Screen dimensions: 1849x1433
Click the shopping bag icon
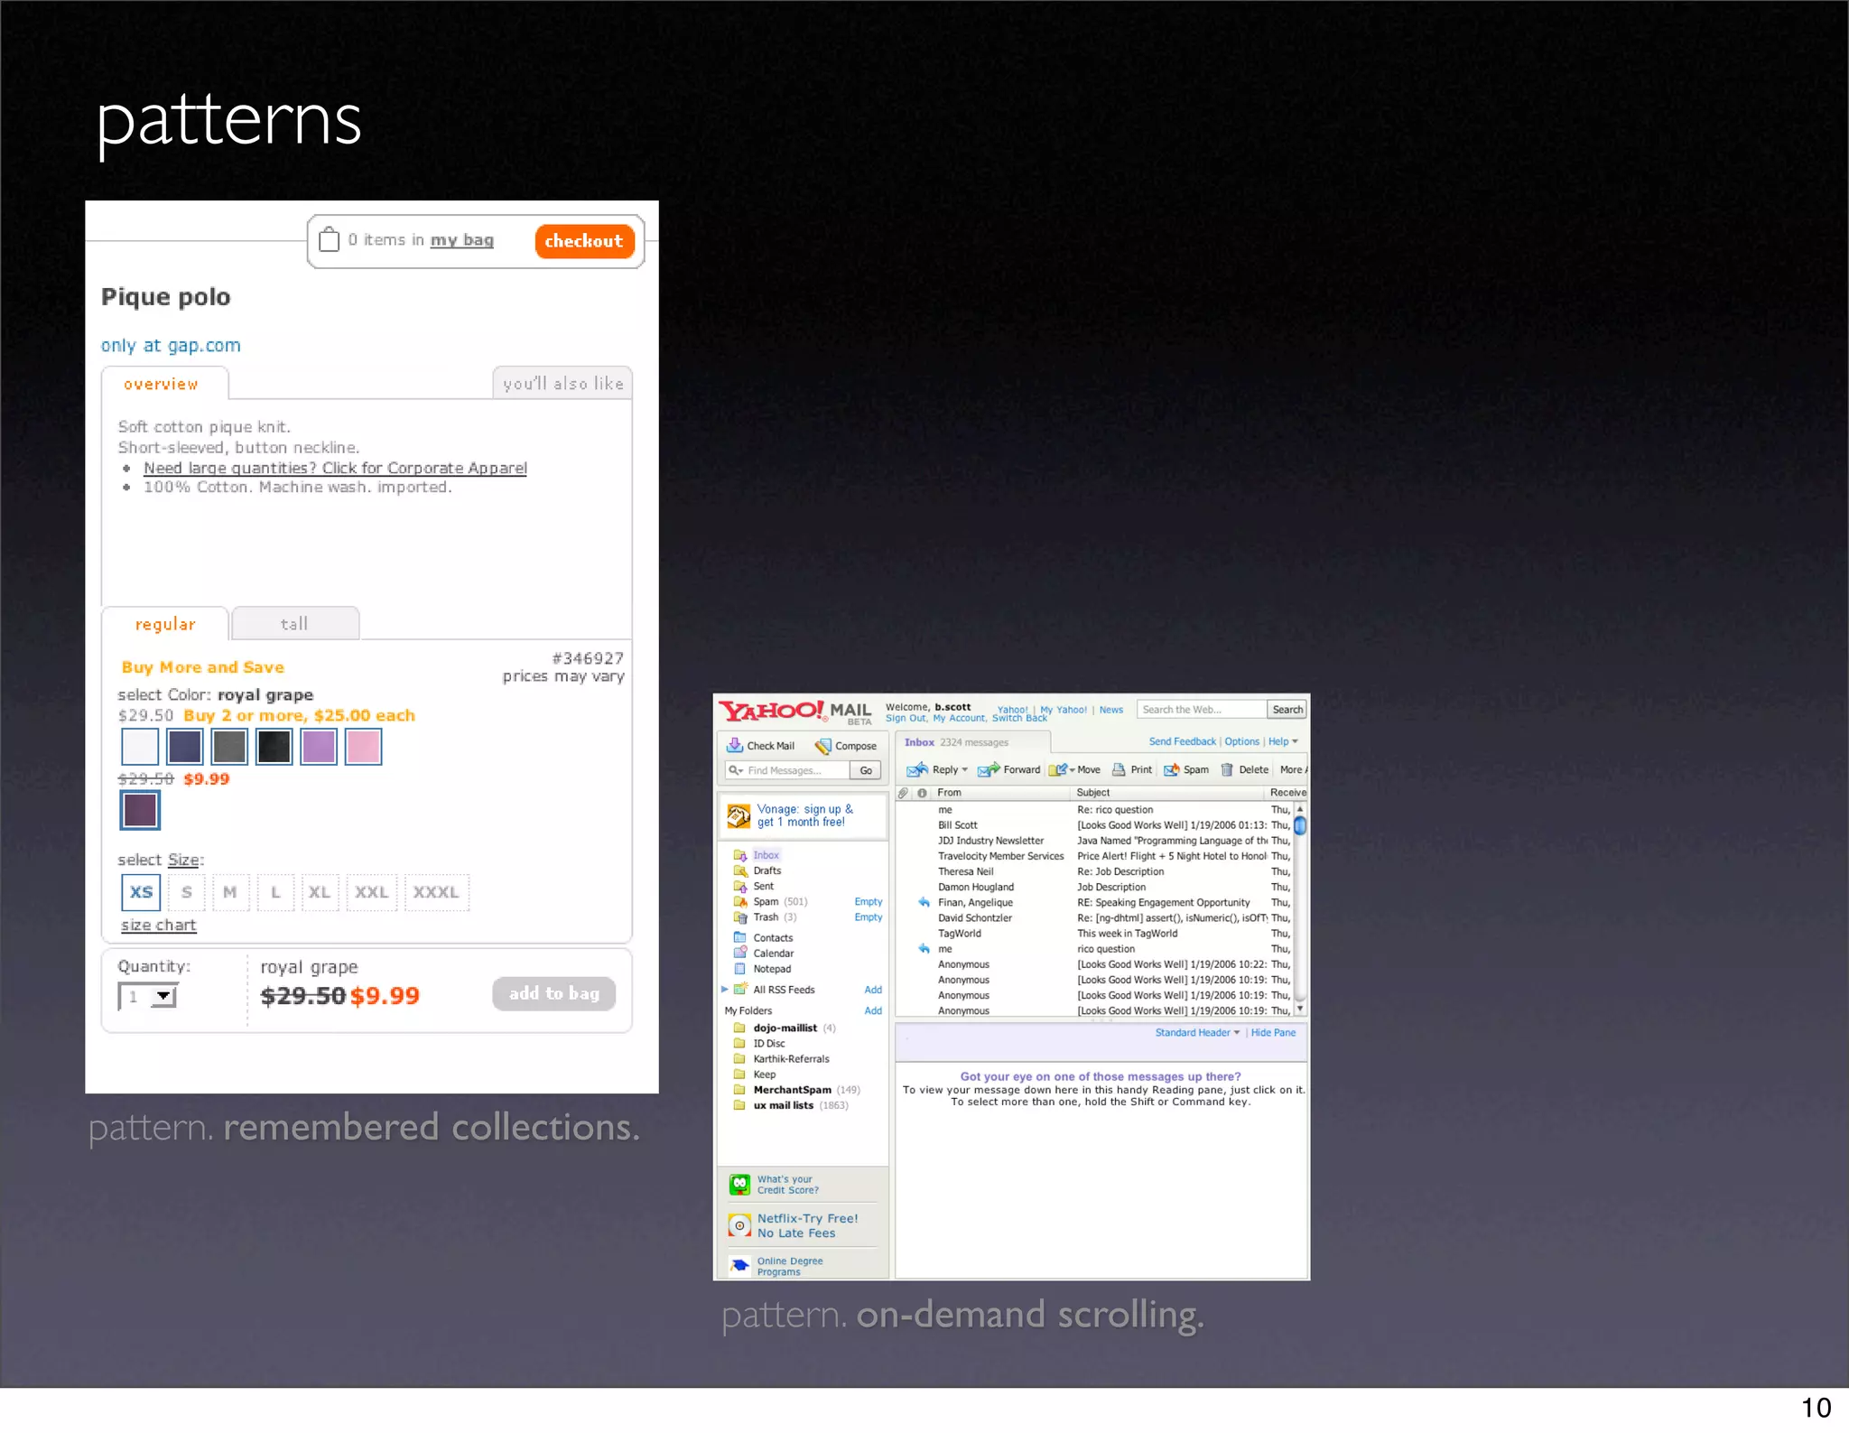click(x=330, y=239)
